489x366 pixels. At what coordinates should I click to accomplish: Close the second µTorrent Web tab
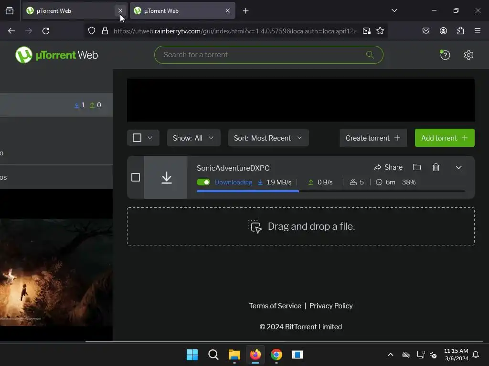228,10
